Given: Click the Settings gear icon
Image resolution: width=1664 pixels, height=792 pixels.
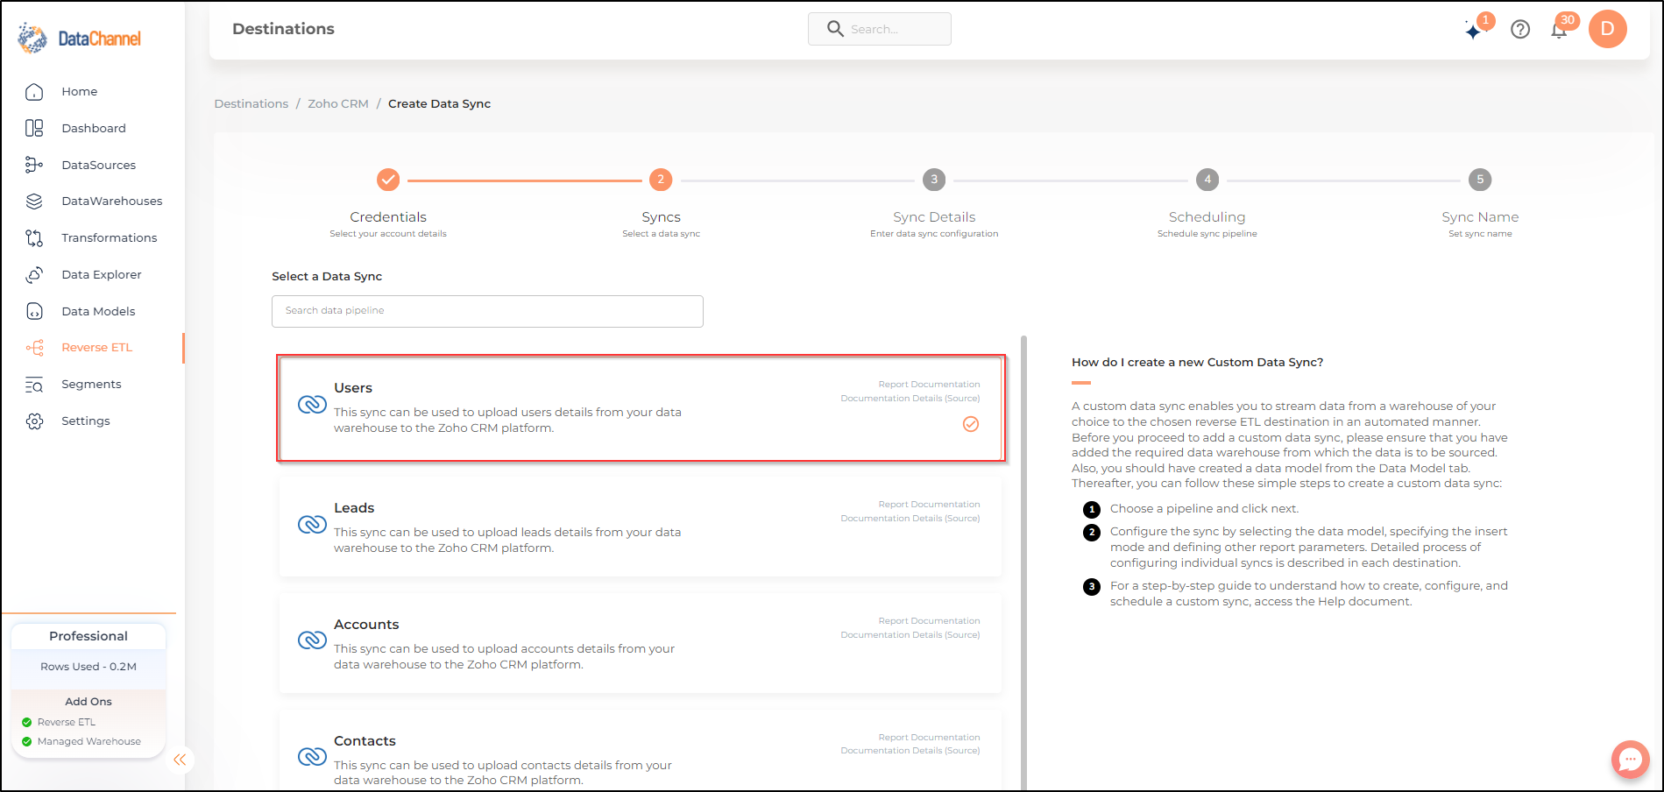Looking at the screenshot, I should click(x=34, y=421).
